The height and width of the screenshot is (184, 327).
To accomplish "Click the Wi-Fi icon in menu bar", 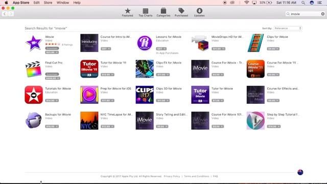I will pyautogui.click(x=246, y=3).
